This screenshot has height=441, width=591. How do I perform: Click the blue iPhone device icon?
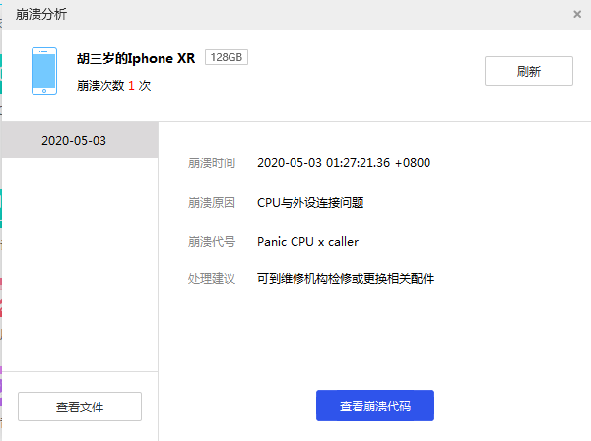43,71
